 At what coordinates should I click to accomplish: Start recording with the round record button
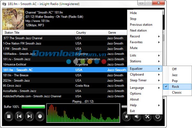pyautogui.click(x=40, y=116)
